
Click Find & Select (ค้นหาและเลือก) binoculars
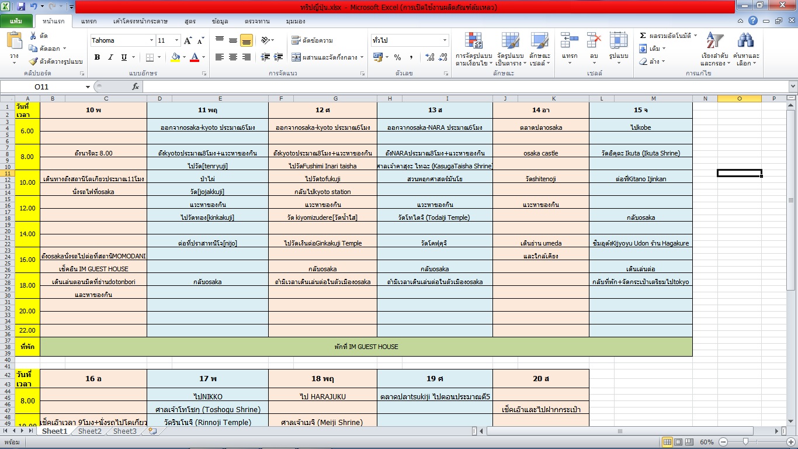click(x=745, y=41)
